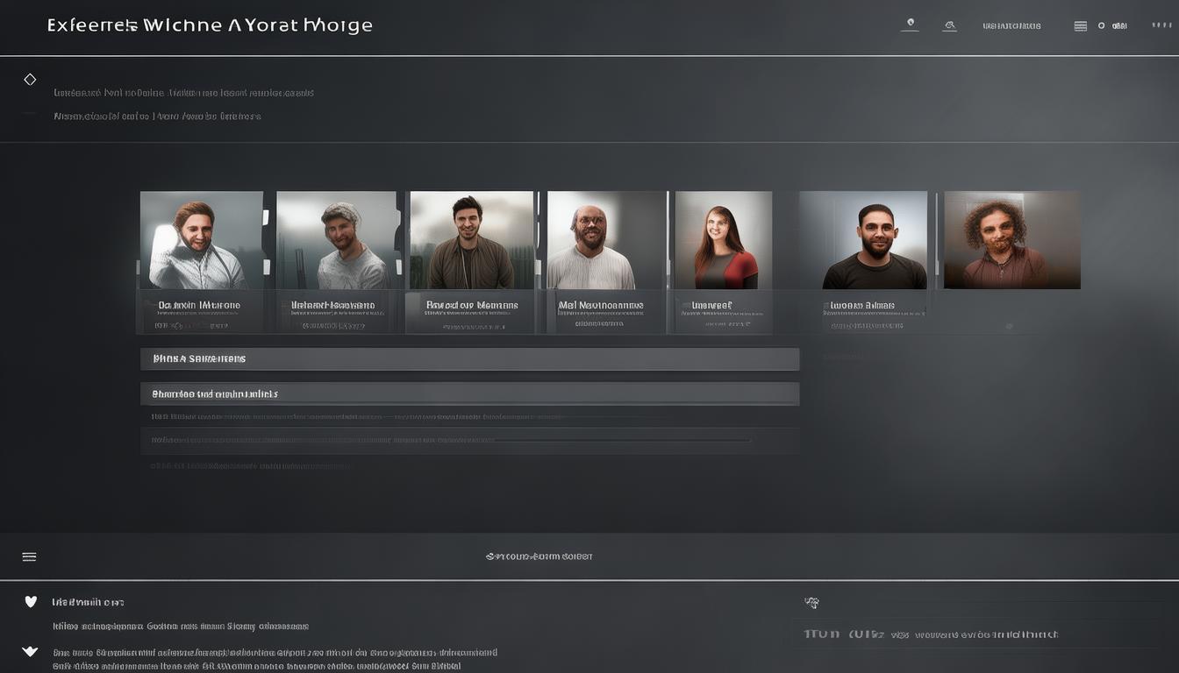Click the top-bar icon right of the shield

tap(949, 26)
